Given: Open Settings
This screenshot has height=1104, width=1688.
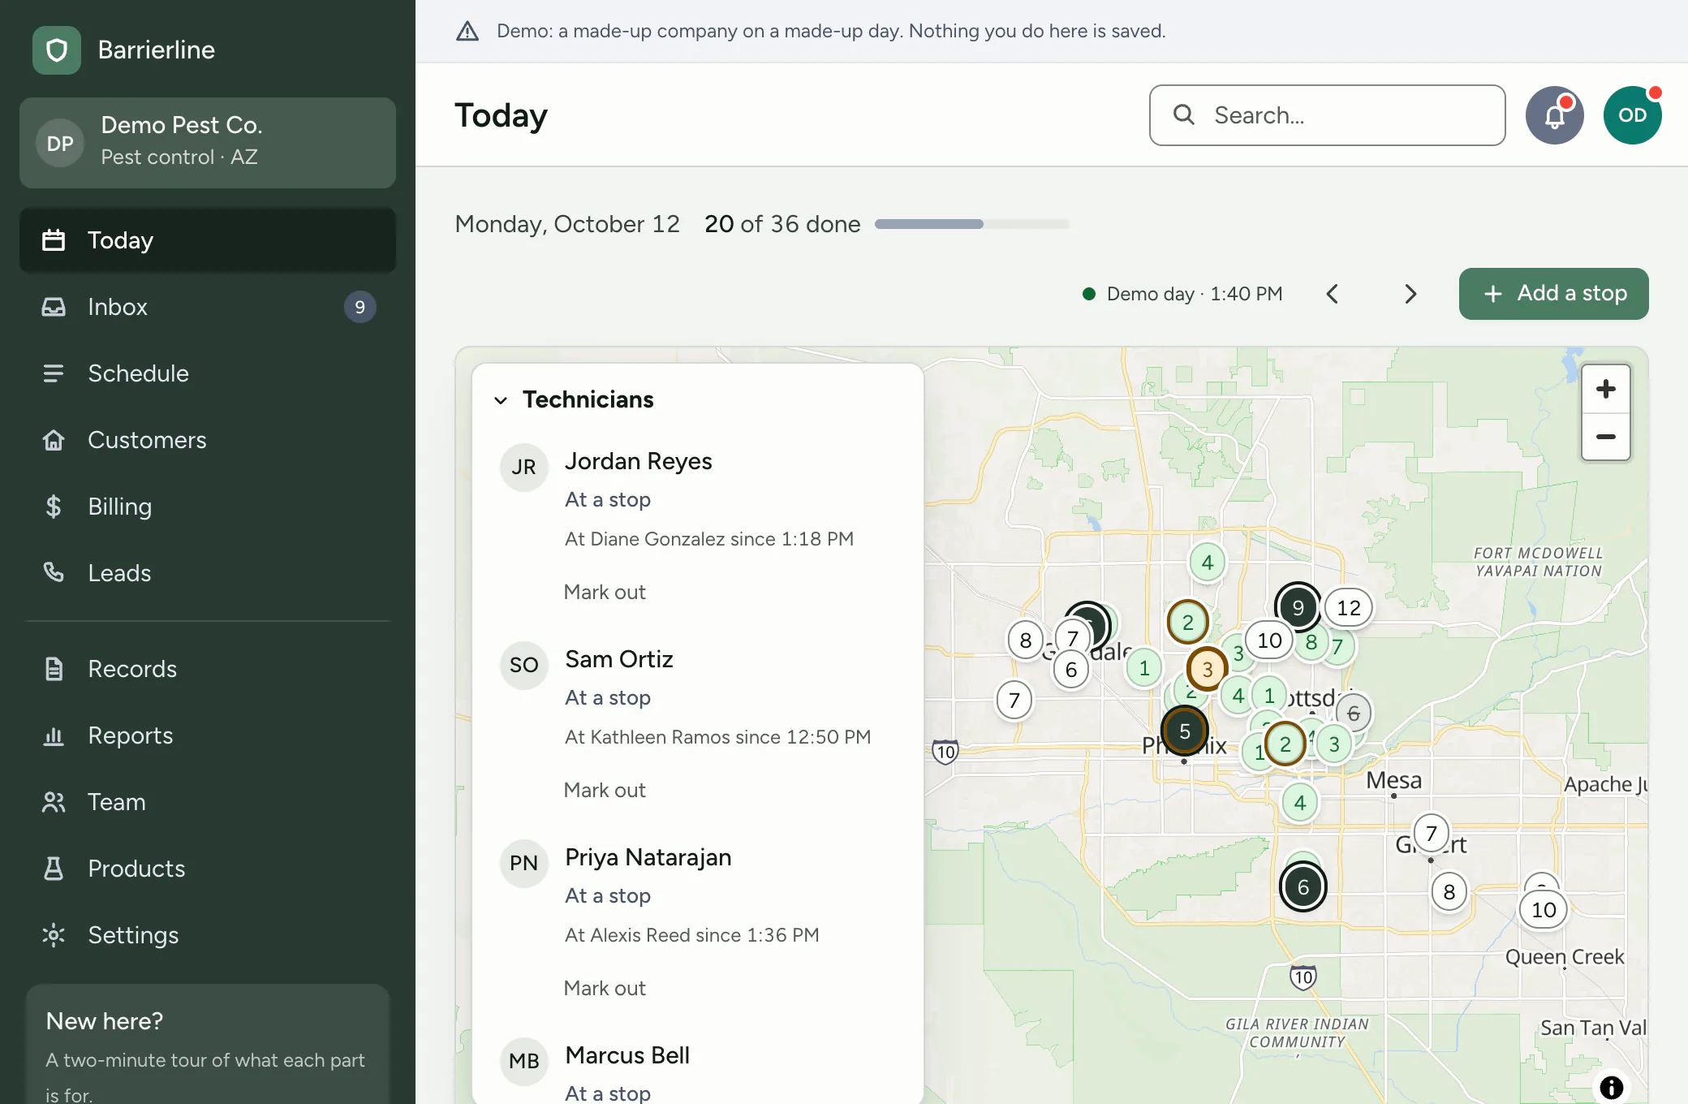Looking at the screenshot, I should (208, 935).
